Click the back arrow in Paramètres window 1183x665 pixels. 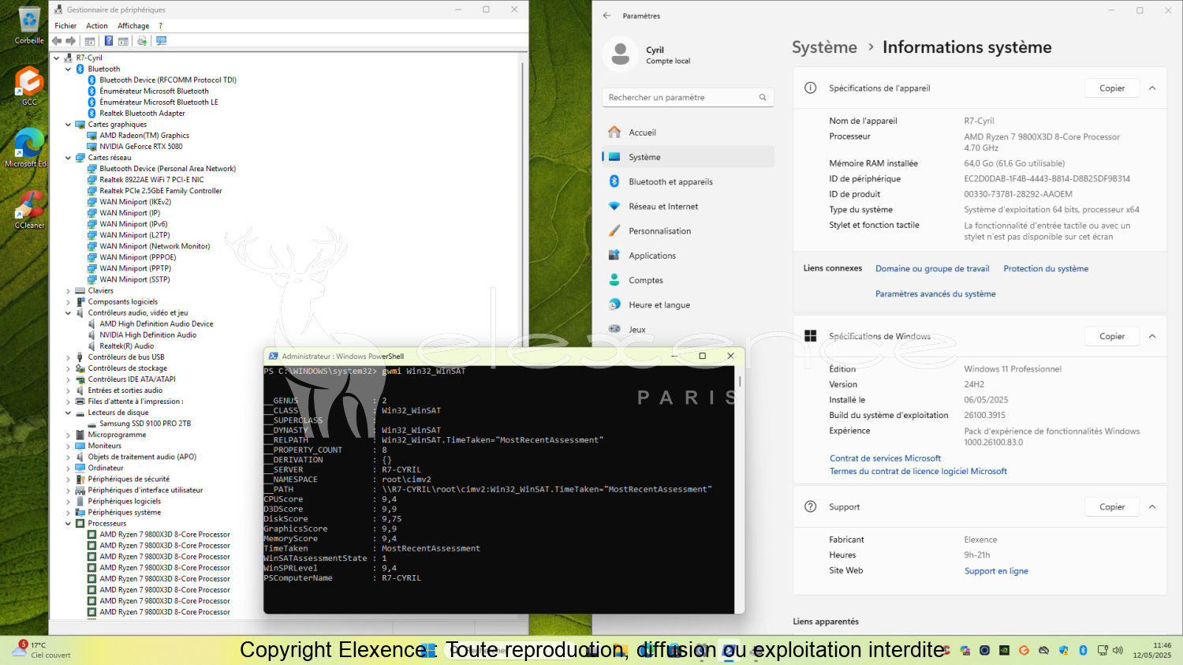(606, 16)
